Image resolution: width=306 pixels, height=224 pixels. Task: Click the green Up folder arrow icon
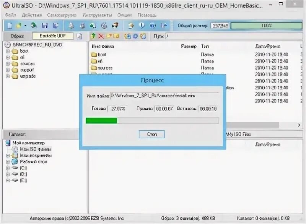pos(93,36)
